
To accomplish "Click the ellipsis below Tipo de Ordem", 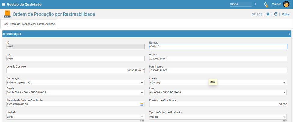I will coord(284,121).
